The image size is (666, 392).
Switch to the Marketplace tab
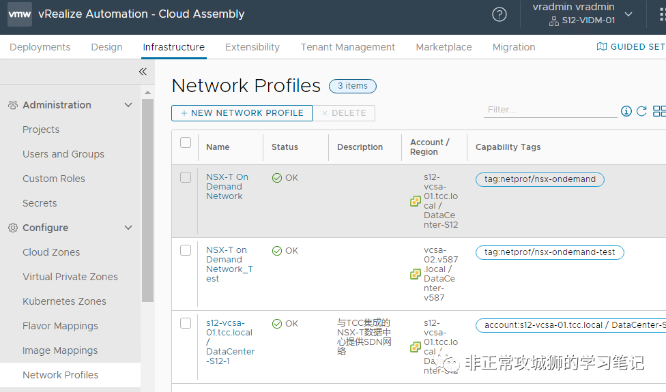[x=444, y=47]
